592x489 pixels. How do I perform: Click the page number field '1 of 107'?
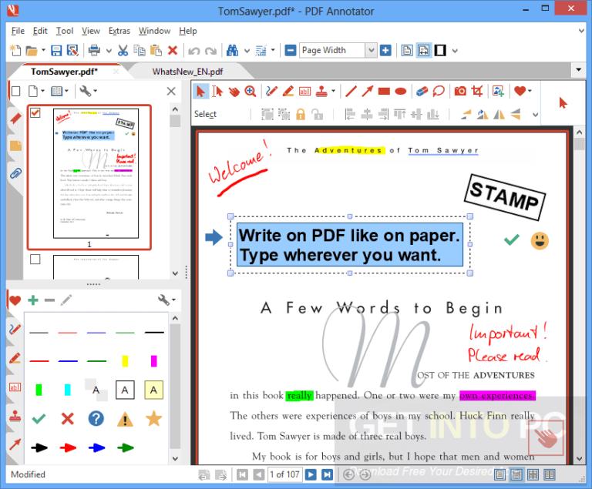pos(284,474)
